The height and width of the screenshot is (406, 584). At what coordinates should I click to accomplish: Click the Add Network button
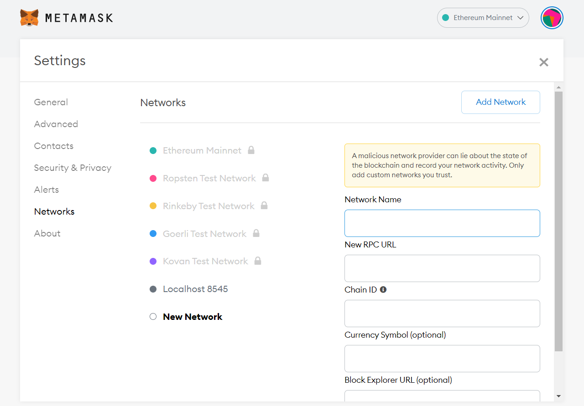click(x=501, y=102)
